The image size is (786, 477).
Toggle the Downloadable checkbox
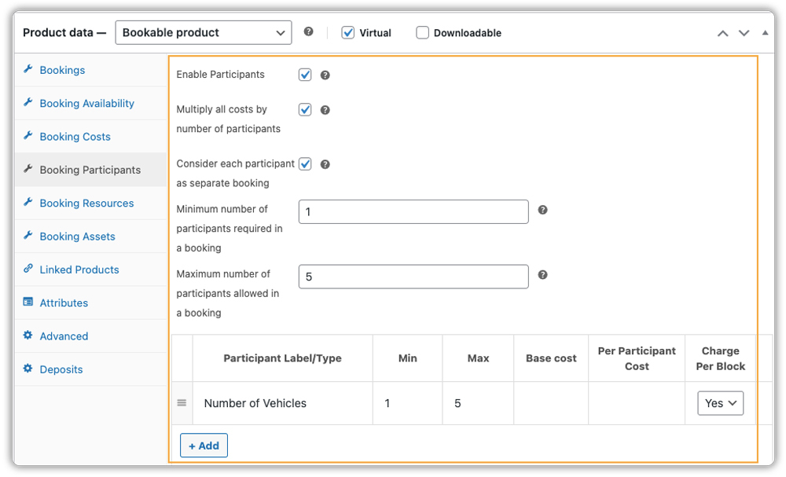pos(423,33)
